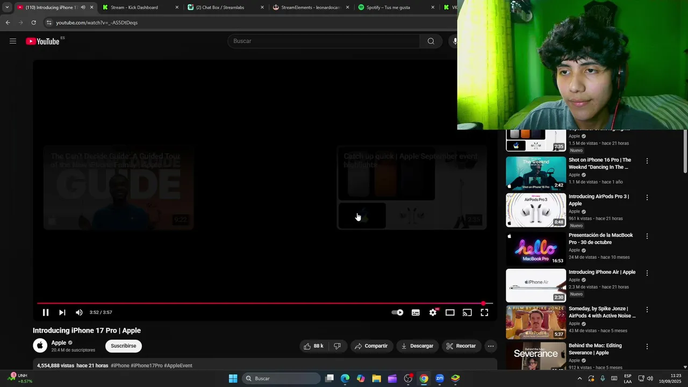688x387 pixels.
Task: Pause the video playback
Action: click(x=46, y=312)
